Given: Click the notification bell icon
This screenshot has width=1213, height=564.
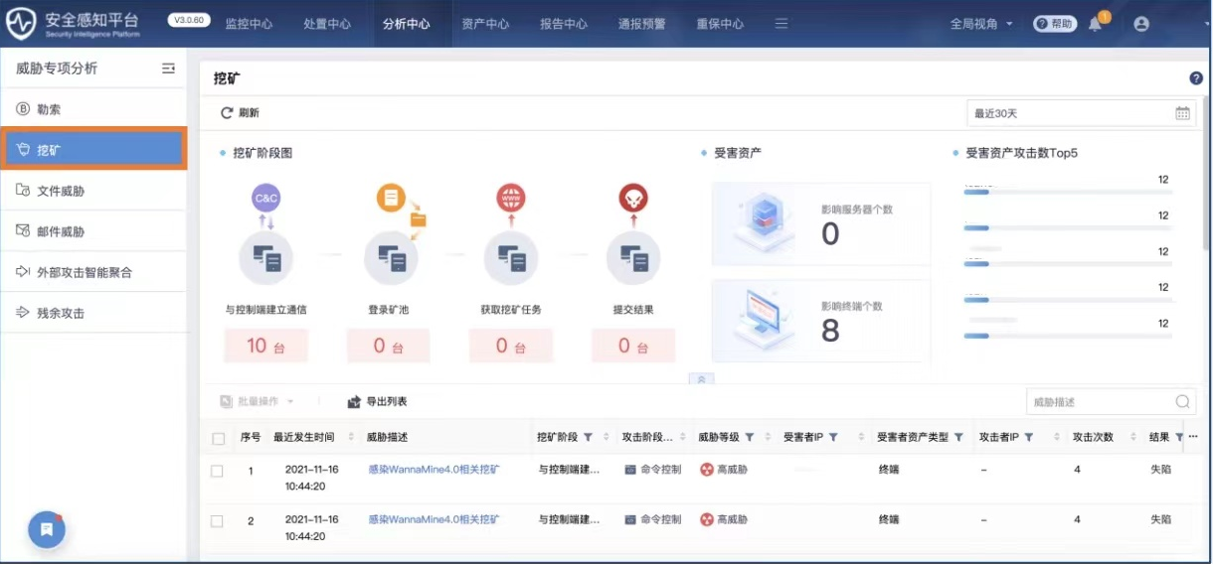Looking at the screenshot, I should pos(1096,24).
